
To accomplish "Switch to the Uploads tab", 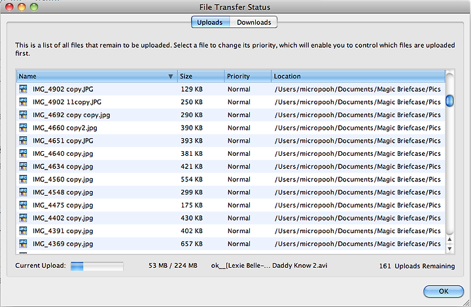I will [x=210, y=22].
